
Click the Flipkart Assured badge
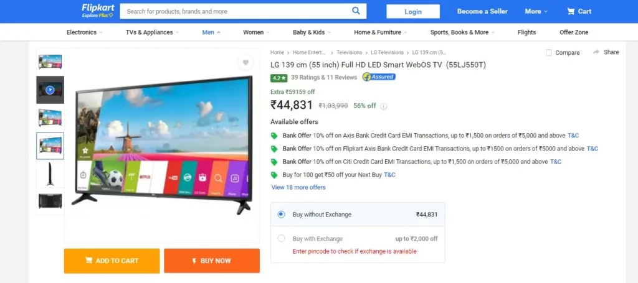click(379, 77)
